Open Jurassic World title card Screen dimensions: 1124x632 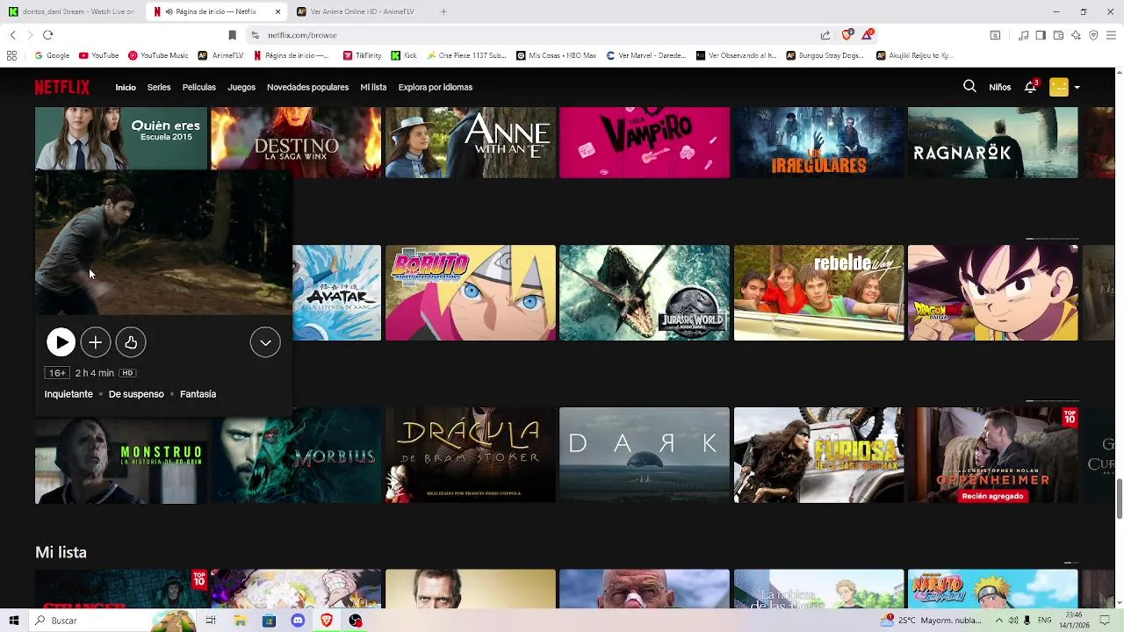pyautogui.click(x=645, y=292)
